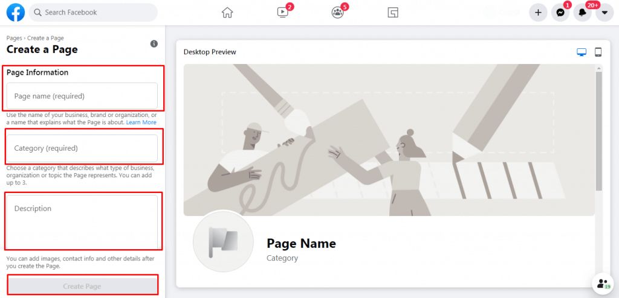
Task: Click the flag profile picture placeholder
Action: tap(223, 241)
